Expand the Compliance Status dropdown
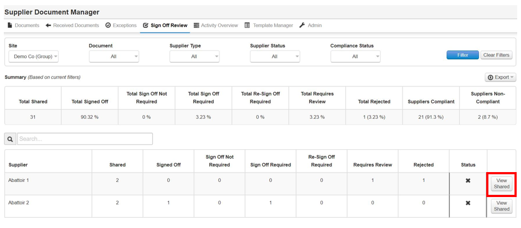This screenshot has height=228, width=521. tap(355, 56)
